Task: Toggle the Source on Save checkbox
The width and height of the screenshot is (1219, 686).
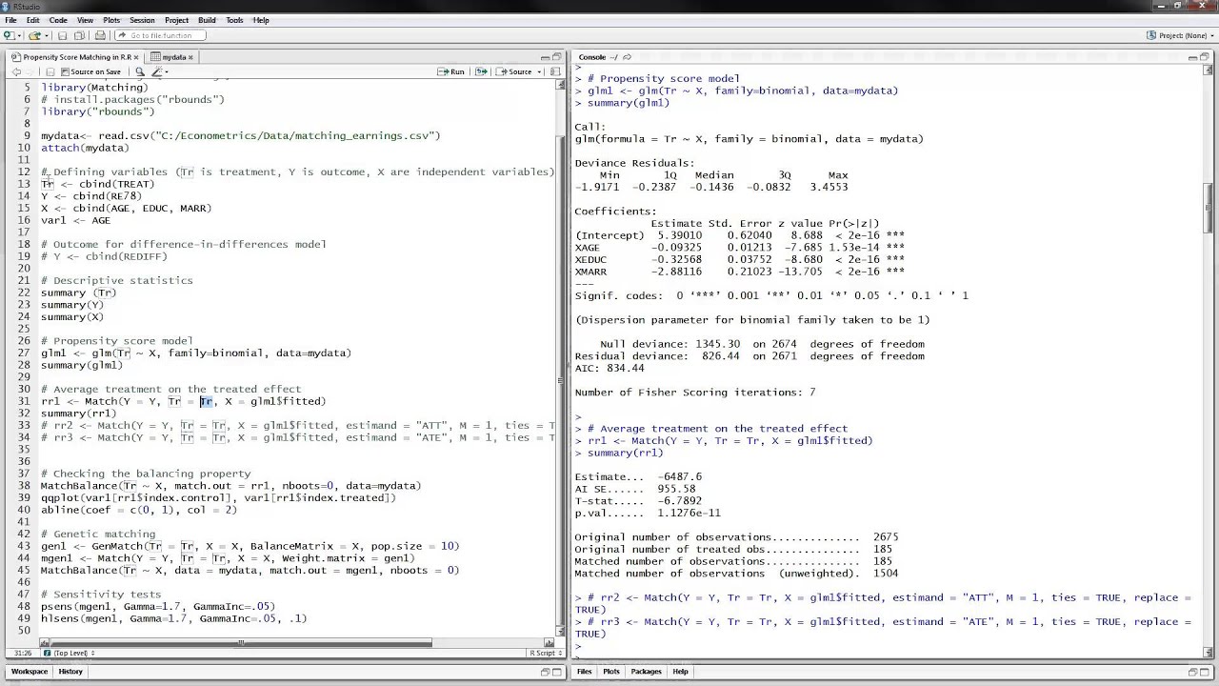Action: tap(65, 71)
